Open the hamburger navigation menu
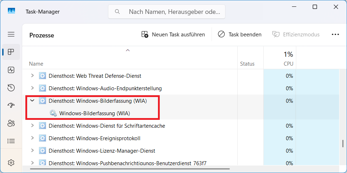Image resolution: width=347 pixels, height=173 pixels. [11, 34]
